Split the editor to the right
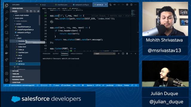The image size is (191, 107). 131,5
